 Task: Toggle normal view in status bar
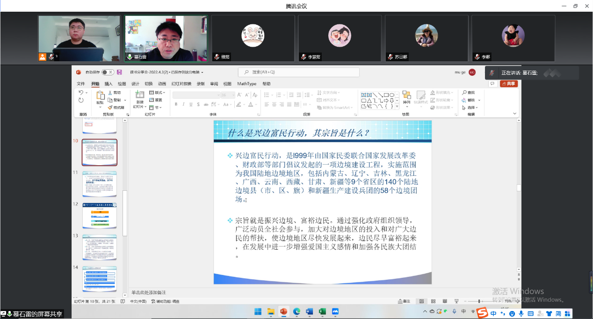(x=421, y=301)
